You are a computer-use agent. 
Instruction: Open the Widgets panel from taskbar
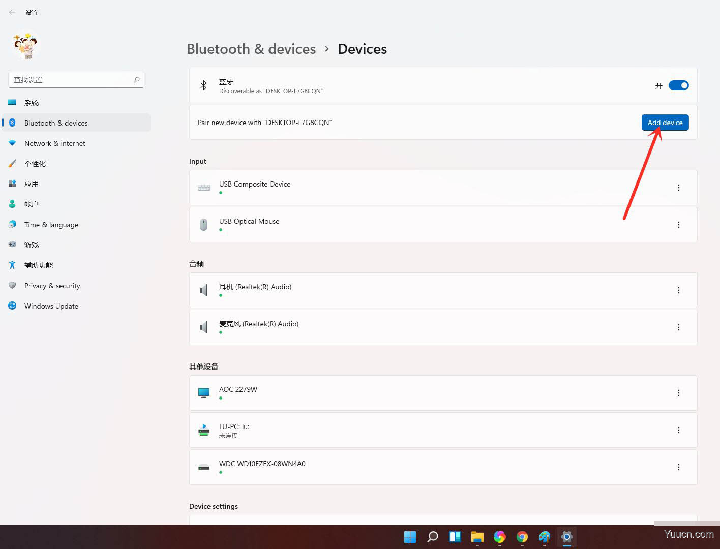tap(455, 537)
